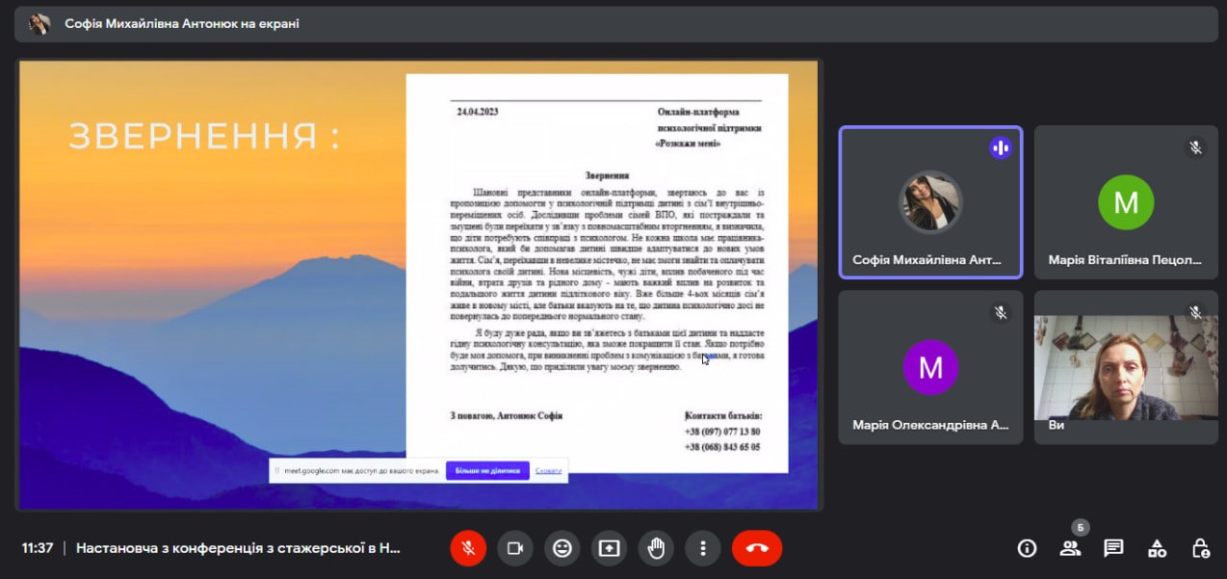Click "Софія Михайлівна Антонюк на екрані" banner text

(182, 23)
